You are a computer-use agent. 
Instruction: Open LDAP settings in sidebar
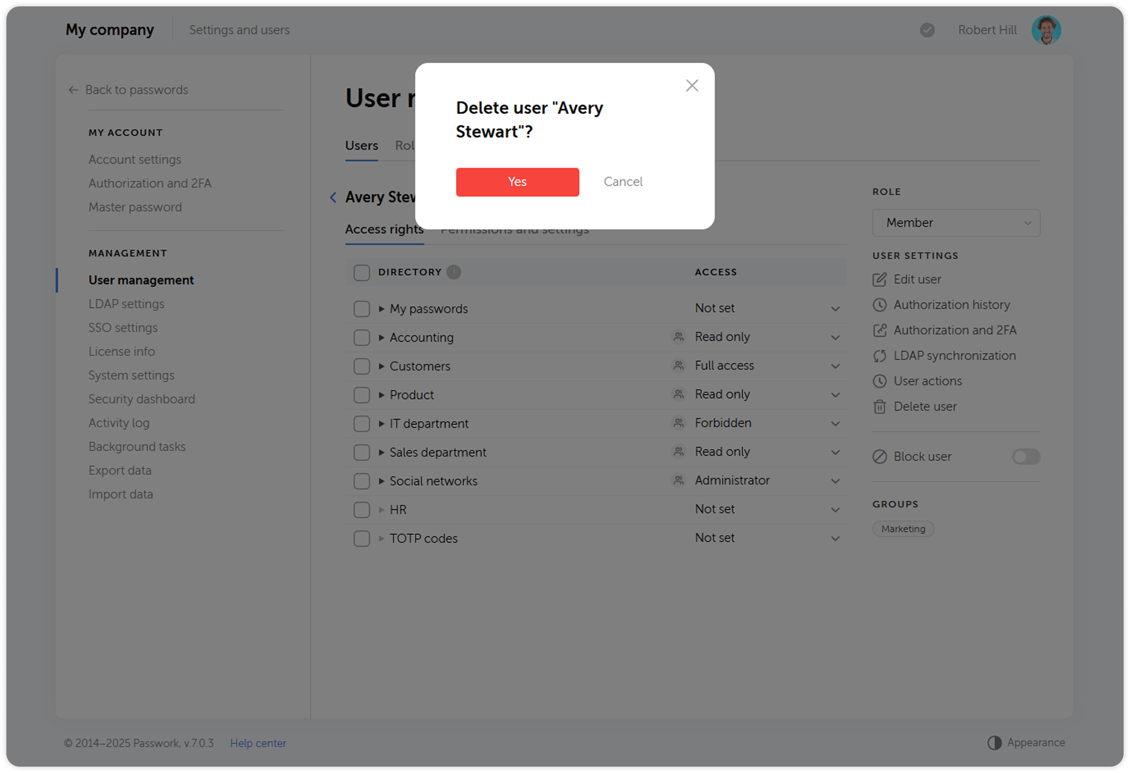tap(126, 304)
